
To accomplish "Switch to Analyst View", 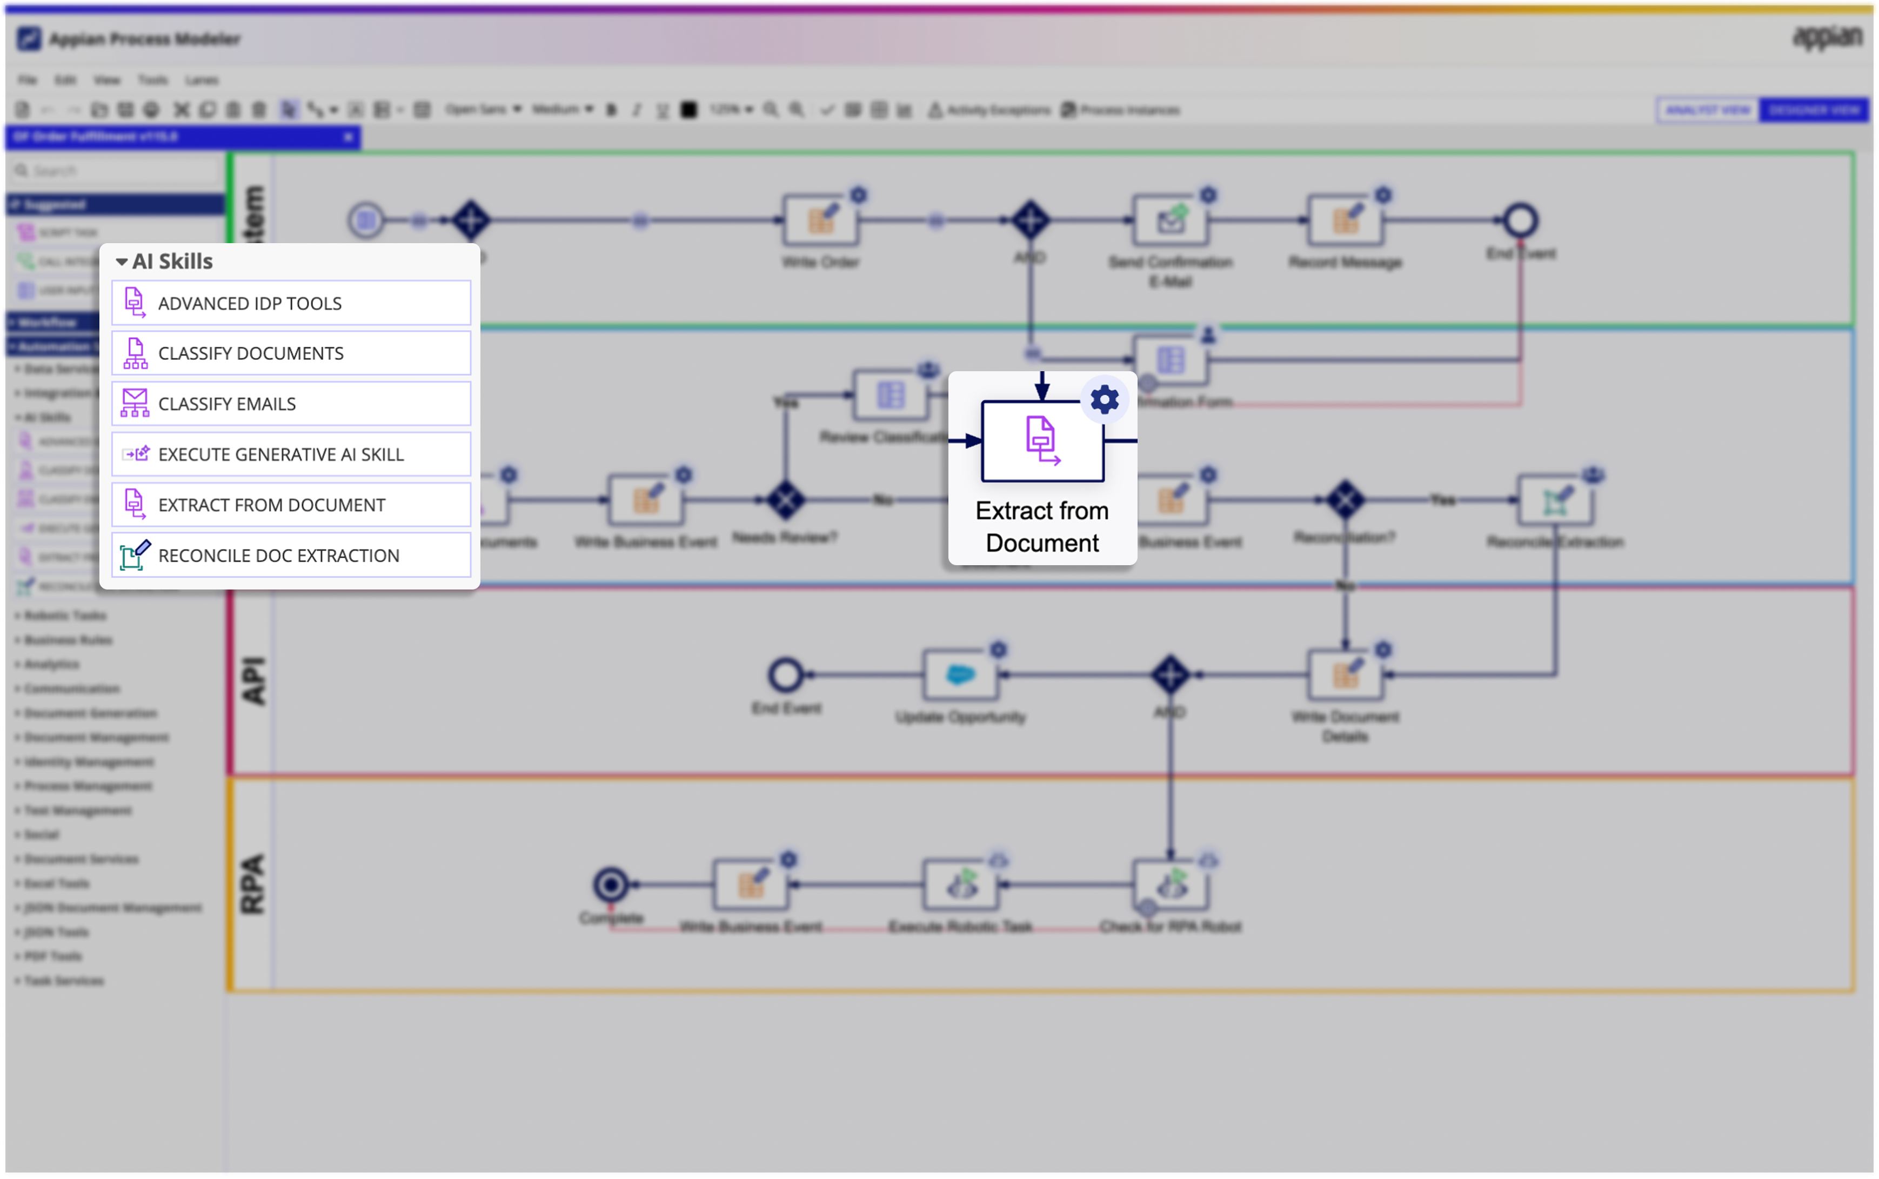I will coord(1708,110).
